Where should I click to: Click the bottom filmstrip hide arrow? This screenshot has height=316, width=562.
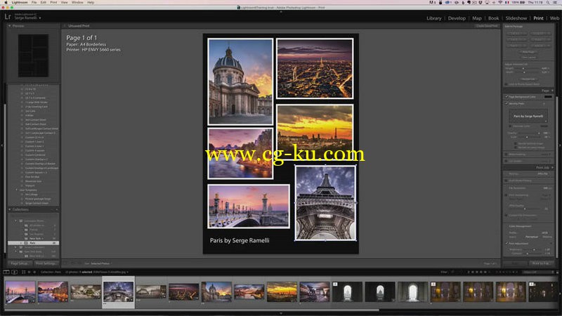281,313
